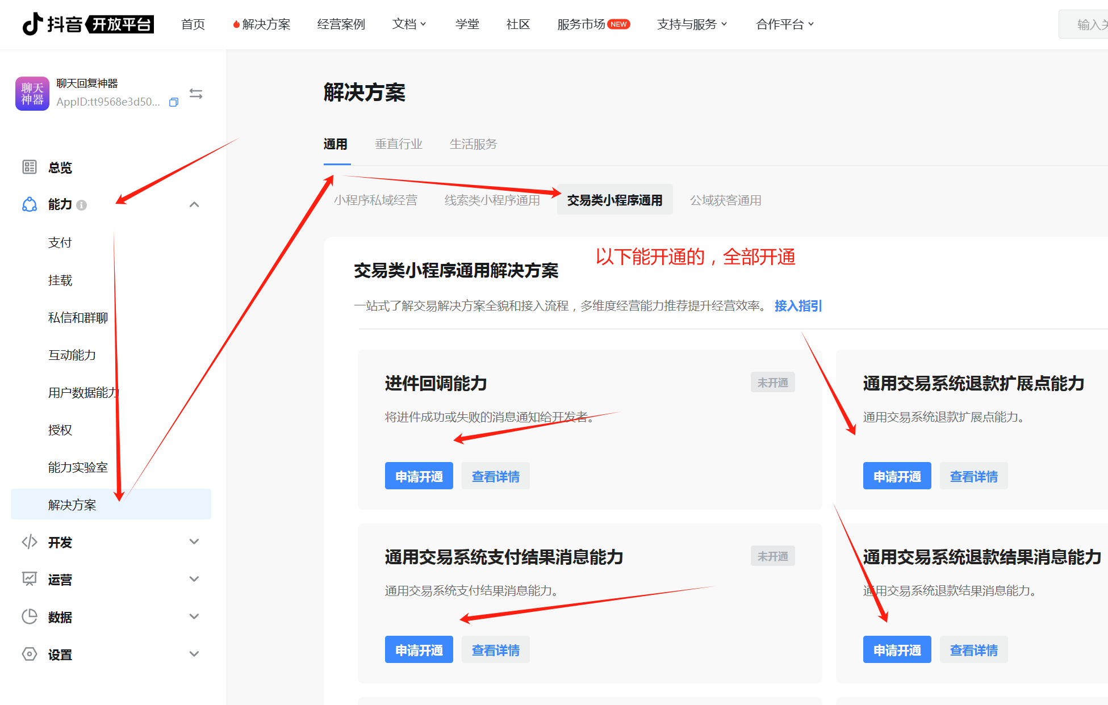1108x705 pixels.
Task: Click 查看详情 for 通用交易系统支付结果消息能力
Action: [495, 650]
